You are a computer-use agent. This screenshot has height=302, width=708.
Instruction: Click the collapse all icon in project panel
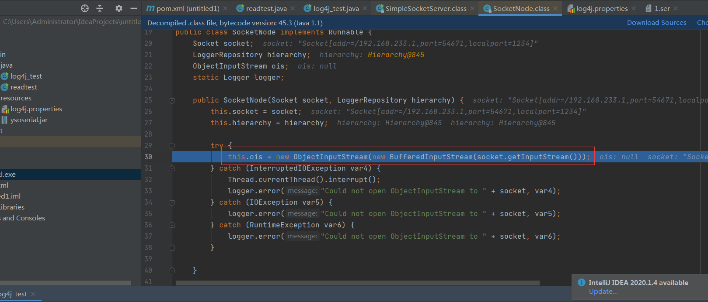[x=100, y=8]
